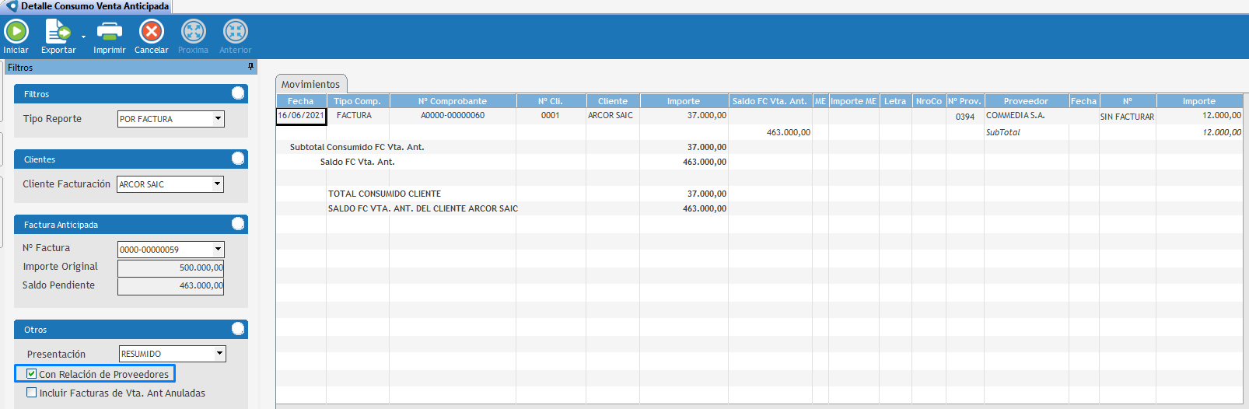Image resolution: width=1249 pixels, height=409 pixels.
Task: Click the Proveedor column header
Action: click(1026, 101)
